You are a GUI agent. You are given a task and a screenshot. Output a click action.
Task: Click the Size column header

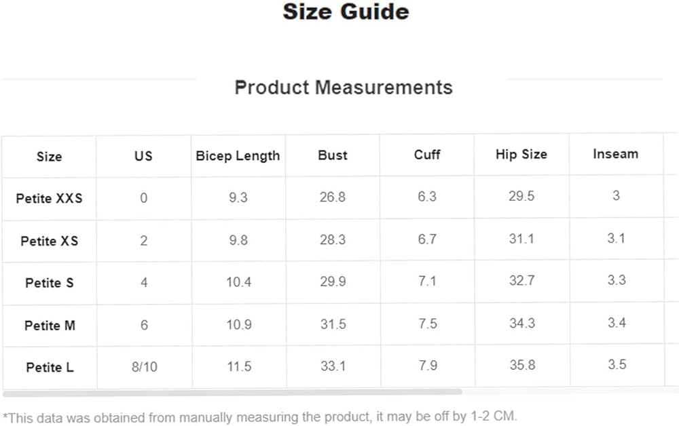click(49, 157)
